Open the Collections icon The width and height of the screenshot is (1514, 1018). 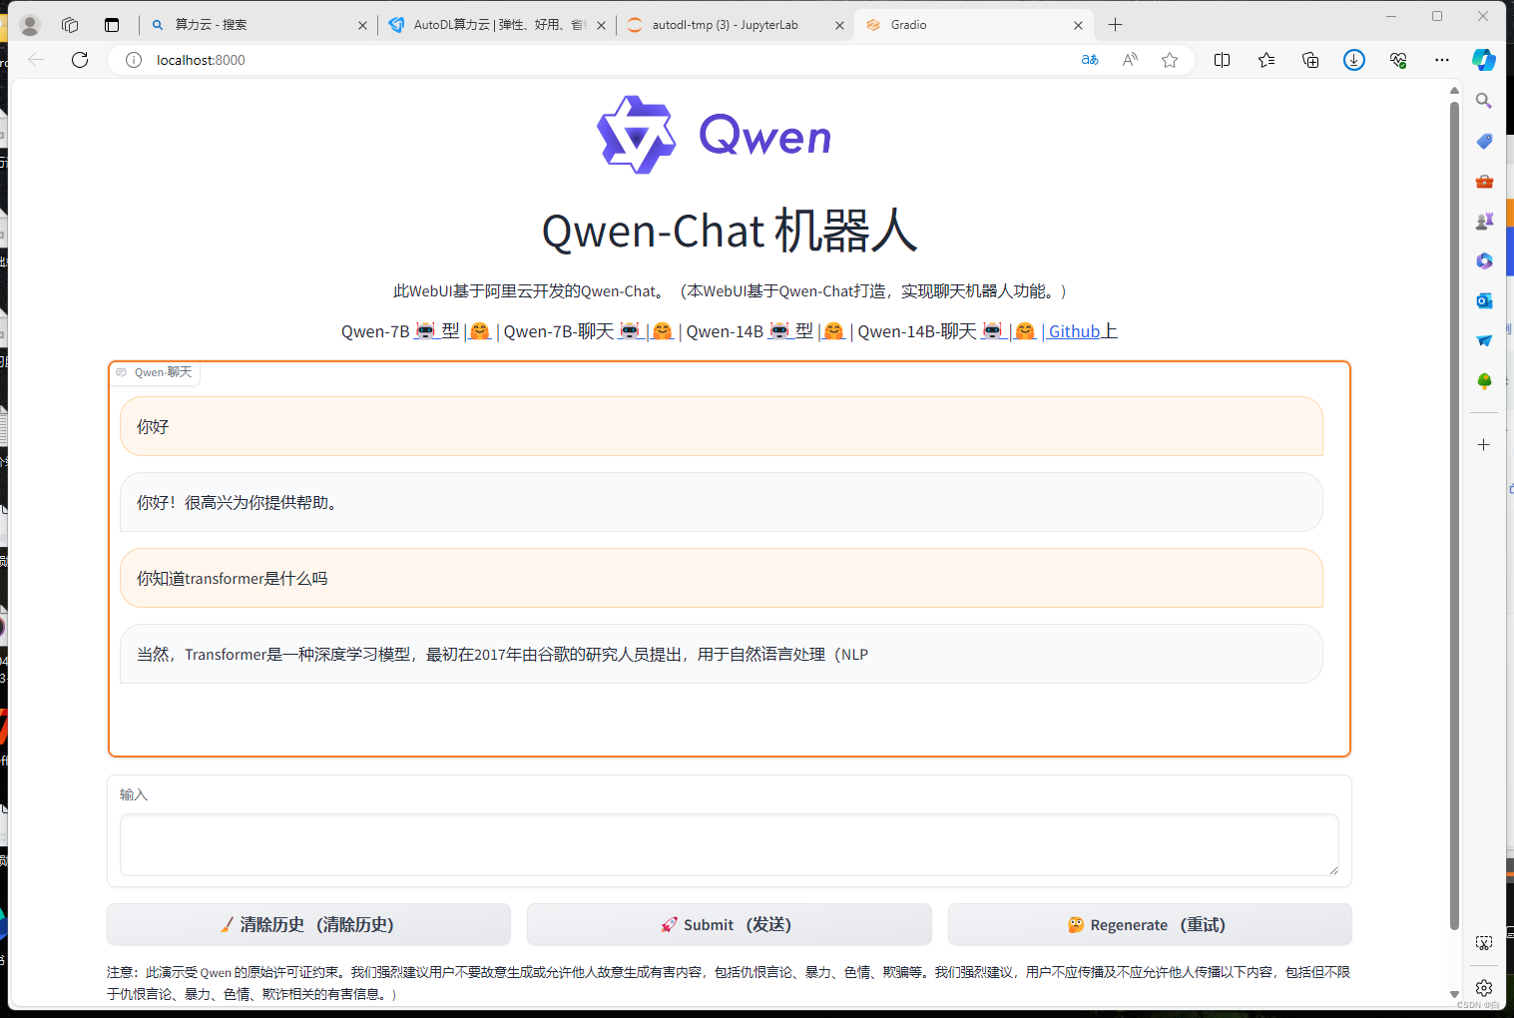pyautogui.click(x=1310, y=60)
